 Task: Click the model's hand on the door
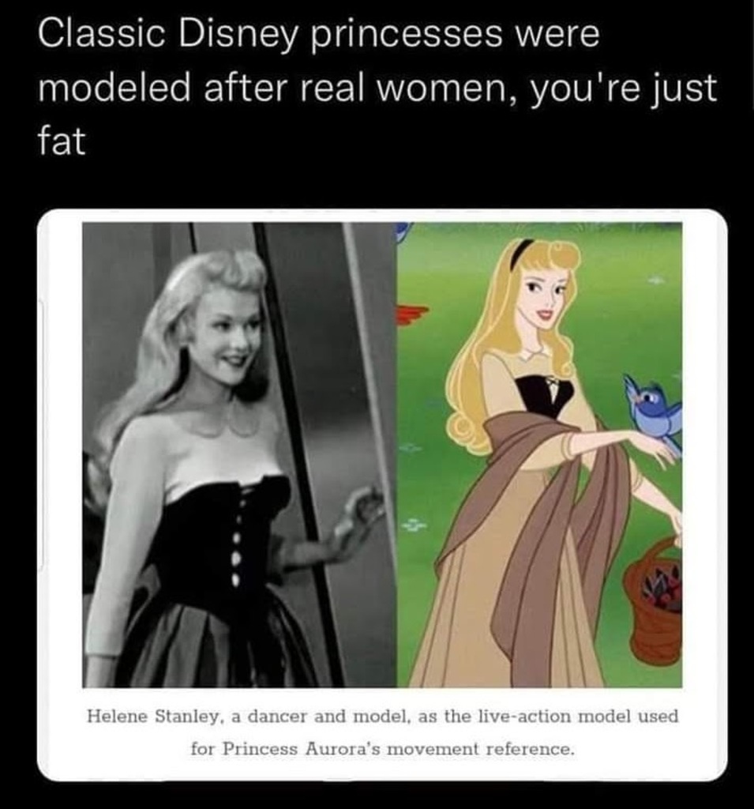point(358,511)
